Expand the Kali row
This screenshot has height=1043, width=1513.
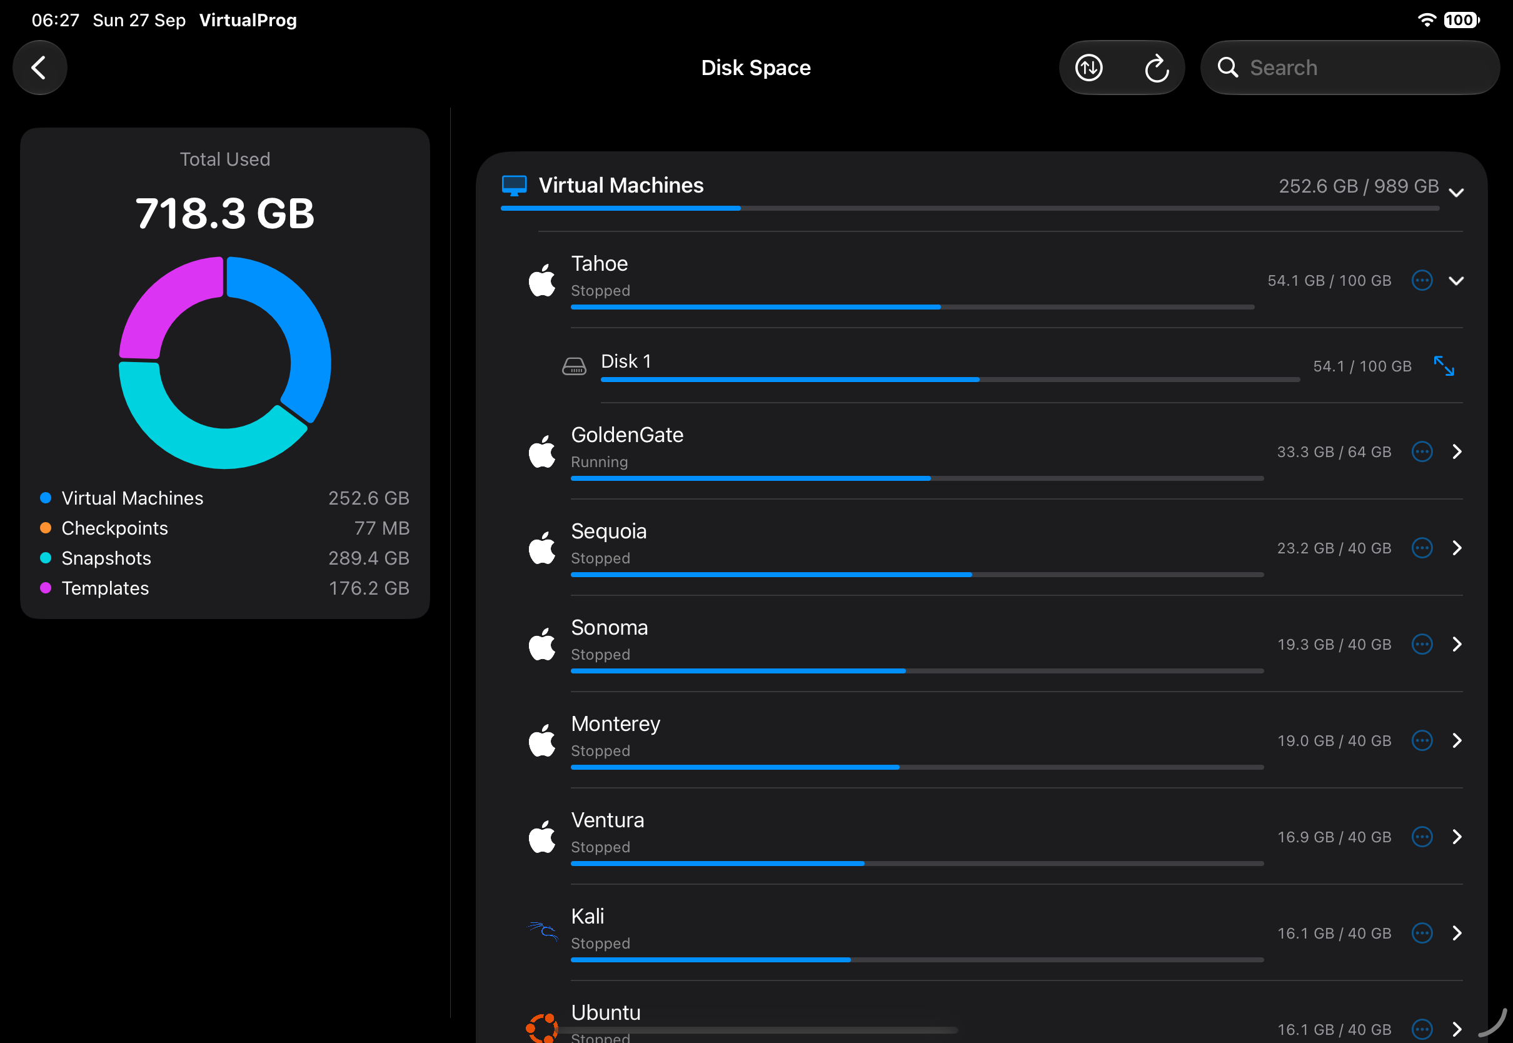pos(1457,933)
